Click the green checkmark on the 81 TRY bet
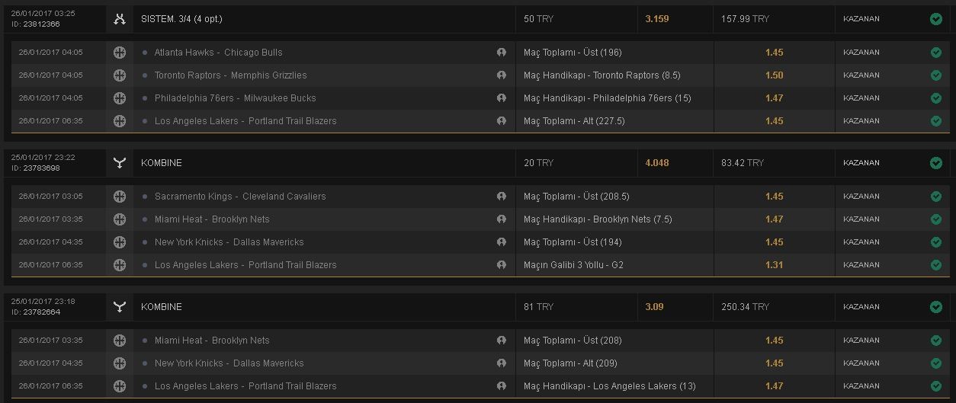The image size is (956, 403). click(936, 307)
